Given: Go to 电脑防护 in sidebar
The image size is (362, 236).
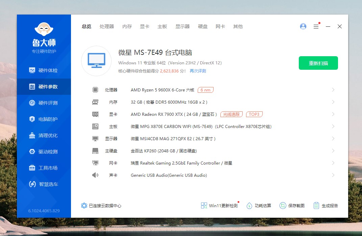Looking at the screenshot, I should pyautogui.click(x=44, y=119).
